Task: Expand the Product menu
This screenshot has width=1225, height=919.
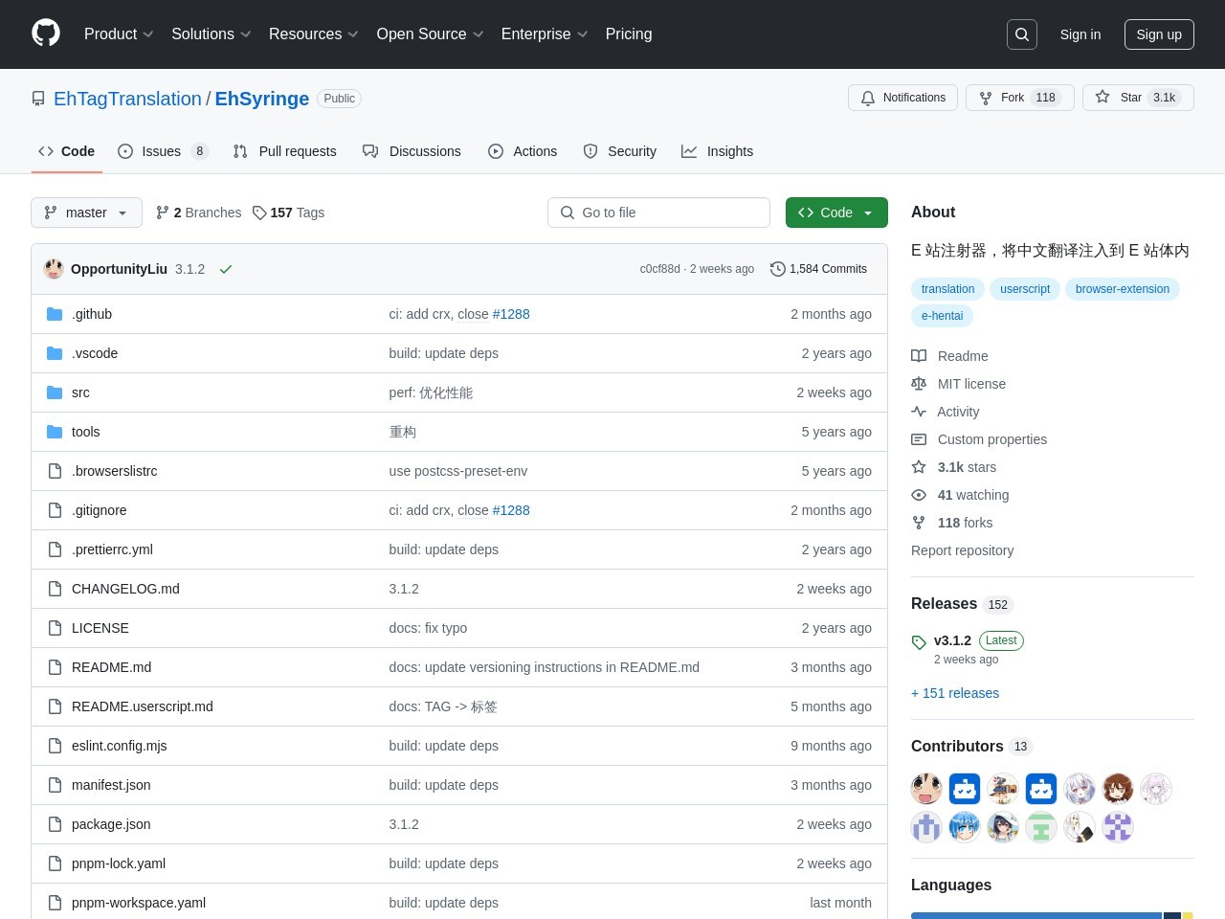Action: [x=119, y=34]
